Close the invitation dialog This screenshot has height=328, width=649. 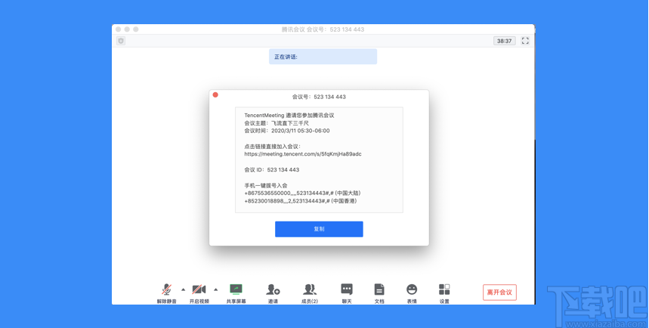click(215, 94)
